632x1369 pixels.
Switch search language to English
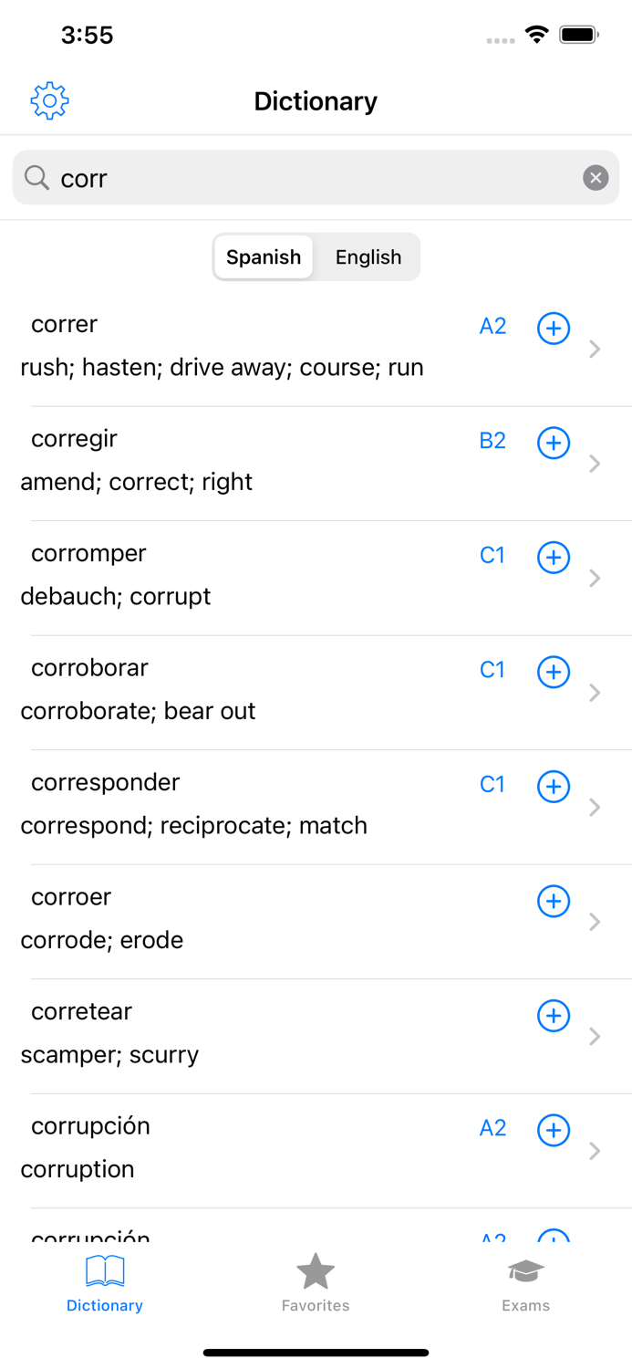[x=368, y=256]
